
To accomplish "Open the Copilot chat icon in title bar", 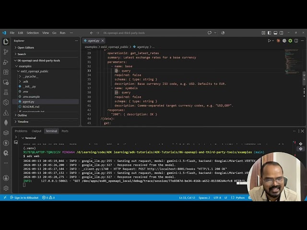I will (210, 33).
